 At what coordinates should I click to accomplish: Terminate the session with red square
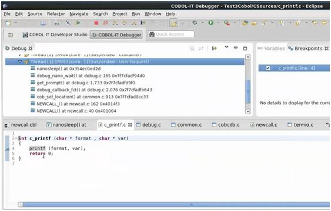96,23
